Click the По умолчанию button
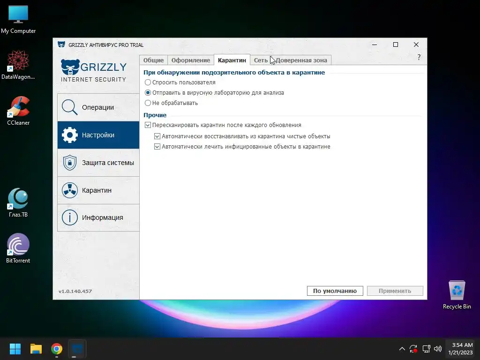Image resolution: width=480 pixels, height=360 pixels. point(335,291)
